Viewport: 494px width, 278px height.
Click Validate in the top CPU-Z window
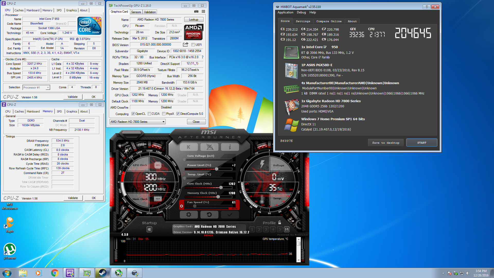73,97
